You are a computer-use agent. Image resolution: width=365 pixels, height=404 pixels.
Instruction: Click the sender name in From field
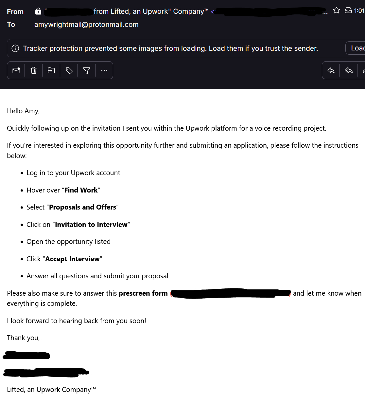coord(150,11)
